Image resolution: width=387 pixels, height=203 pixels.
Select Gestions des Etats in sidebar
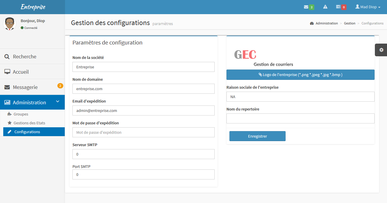29,123
